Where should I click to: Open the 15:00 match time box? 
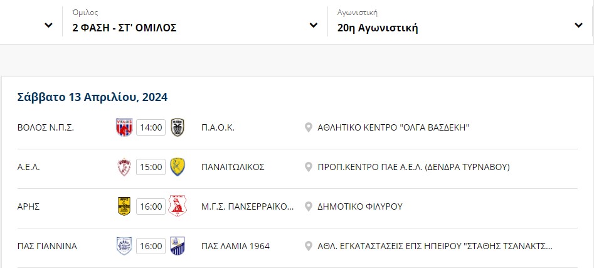[x=151, y=167]
